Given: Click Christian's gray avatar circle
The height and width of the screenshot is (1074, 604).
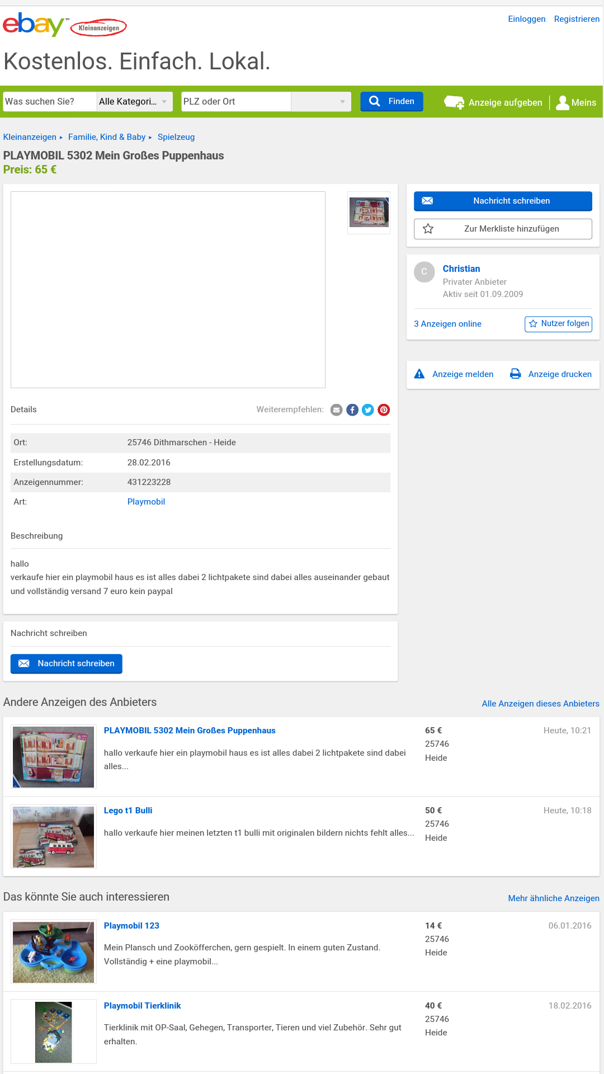Looking at the screenshot, I should [424, 272].
